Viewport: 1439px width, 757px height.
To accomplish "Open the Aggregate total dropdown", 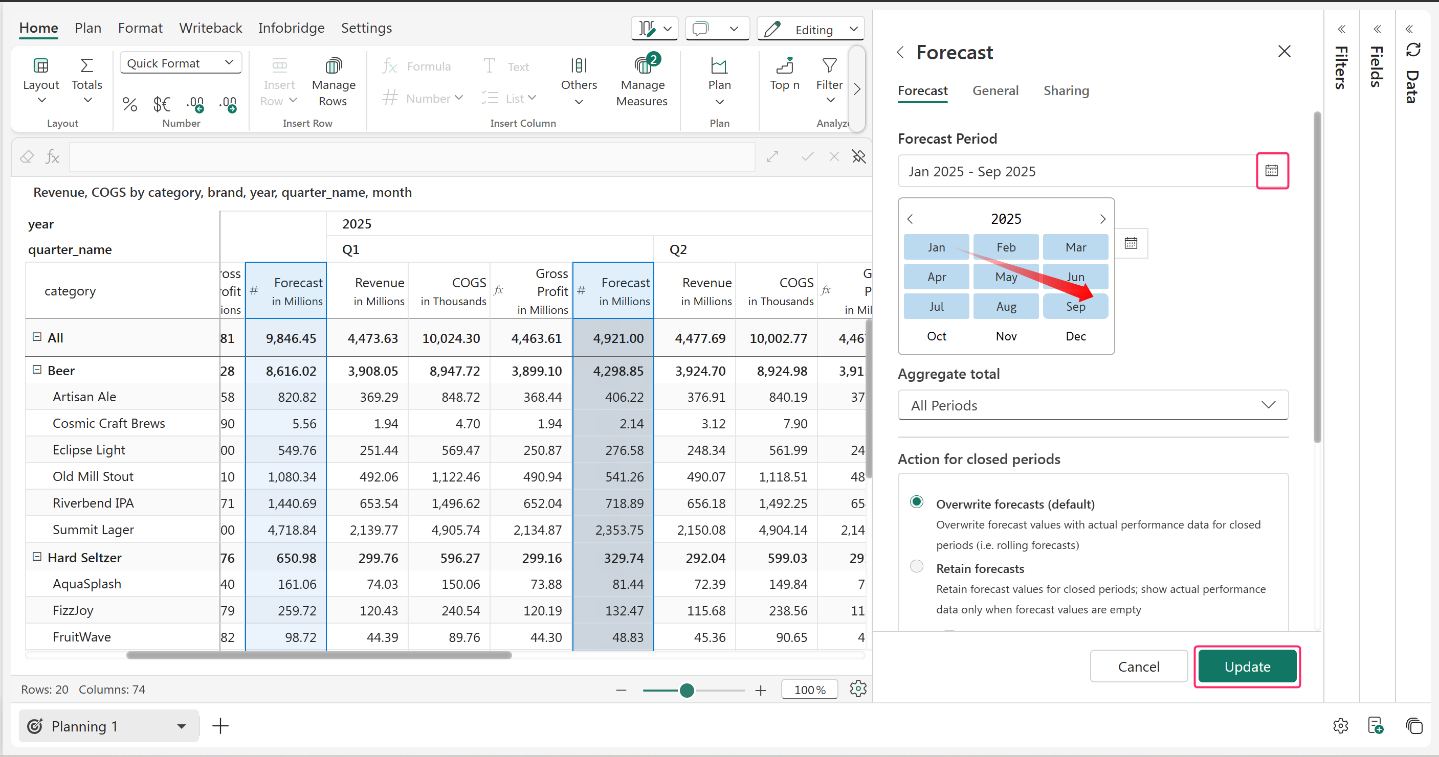I will [x=1092, y=405].
